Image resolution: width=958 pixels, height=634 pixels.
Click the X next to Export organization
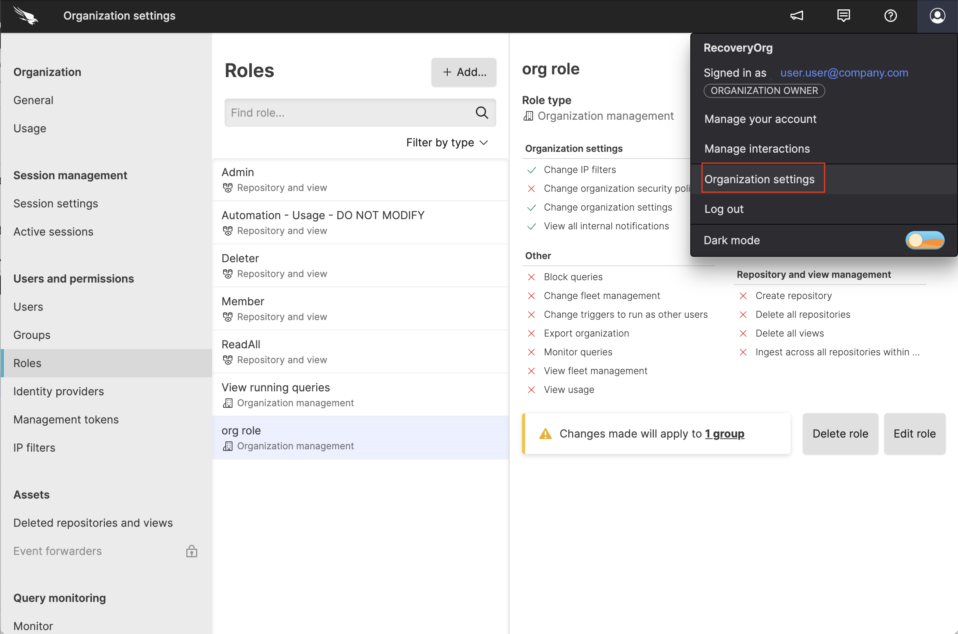[x=531, y=333]
